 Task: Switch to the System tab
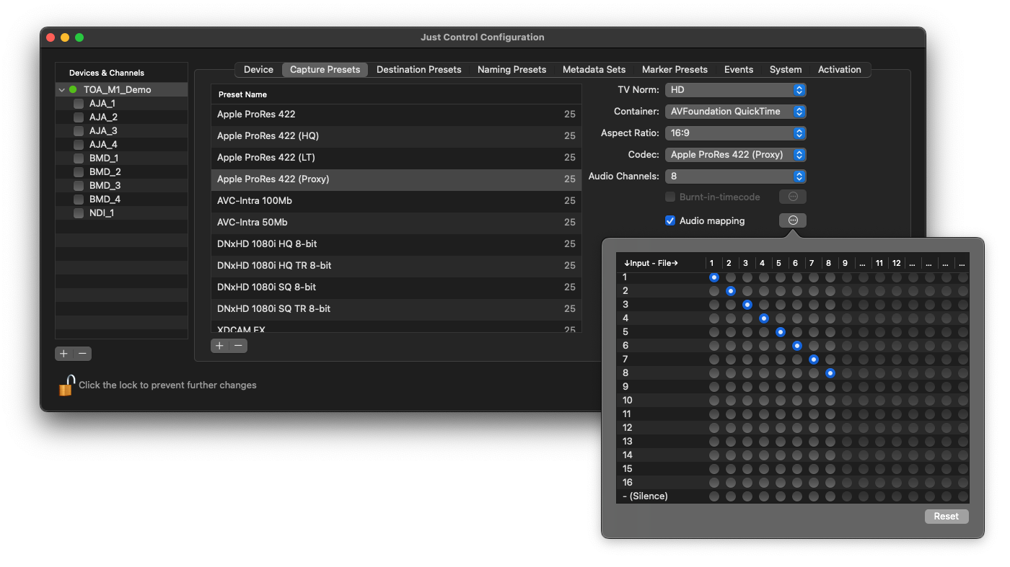pos(786,70)
